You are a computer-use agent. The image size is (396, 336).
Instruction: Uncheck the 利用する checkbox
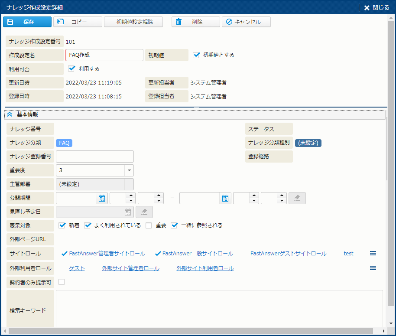[x=72, y=69]
